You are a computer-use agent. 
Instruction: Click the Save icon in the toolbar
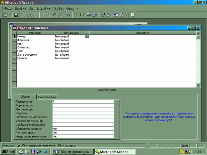[16, 15]
